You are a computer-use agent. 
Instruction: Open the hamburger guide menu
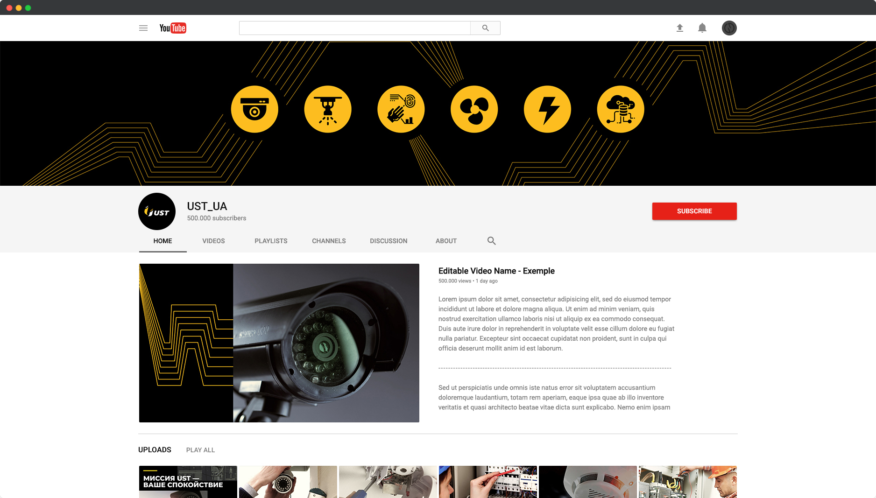(143, 28)
